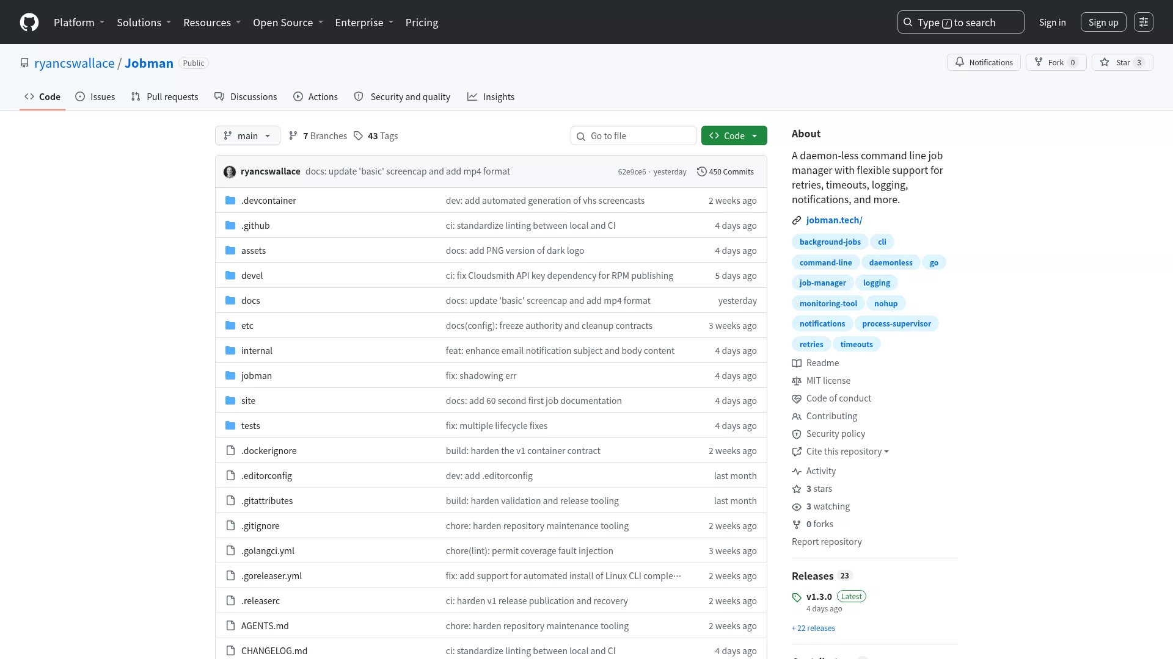Switch to the Issues tab
This screenshot has height=659, width=1173.
tap(95, 97)
